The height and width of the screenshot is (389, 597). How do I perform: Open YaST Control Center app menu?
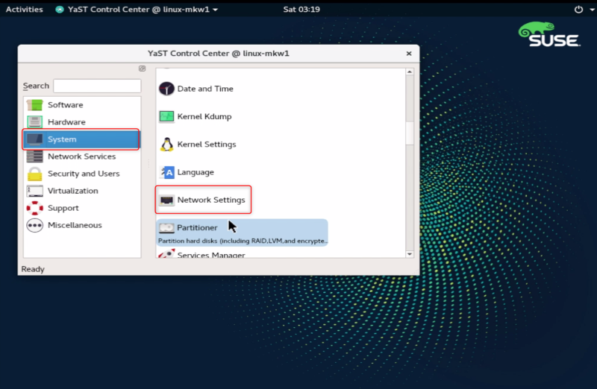[137, 9]
